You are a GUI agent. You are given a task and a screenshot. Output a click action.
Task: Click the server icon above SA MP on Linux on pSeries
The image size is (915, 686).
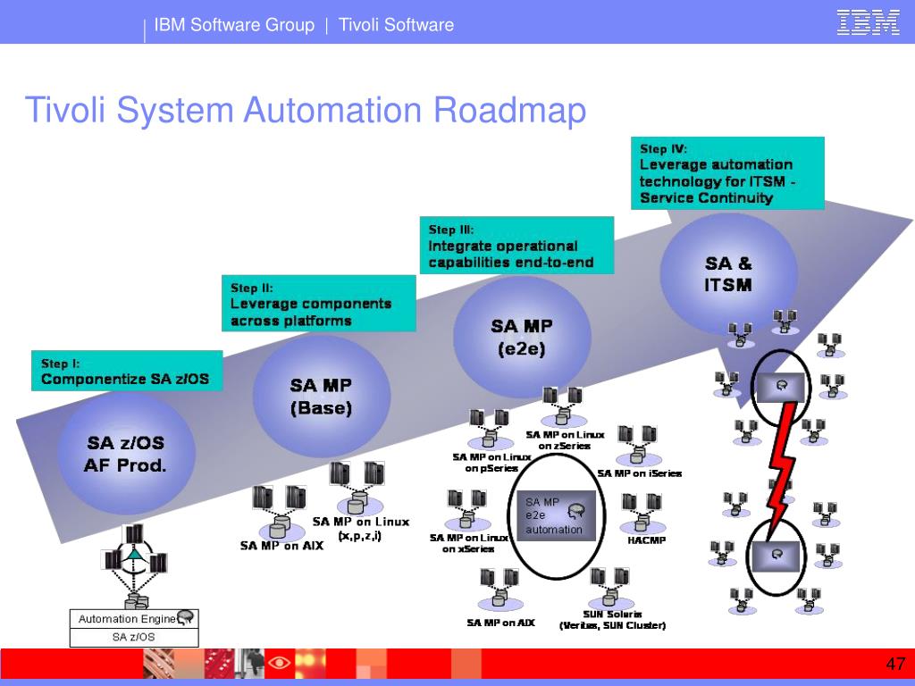(x=491, y=428)
